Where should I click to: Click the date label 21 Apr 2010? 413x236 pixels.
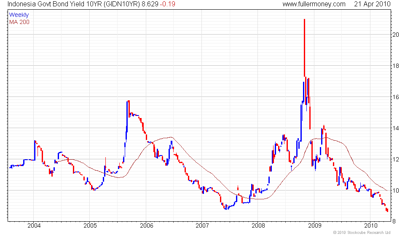pos(372,4)
